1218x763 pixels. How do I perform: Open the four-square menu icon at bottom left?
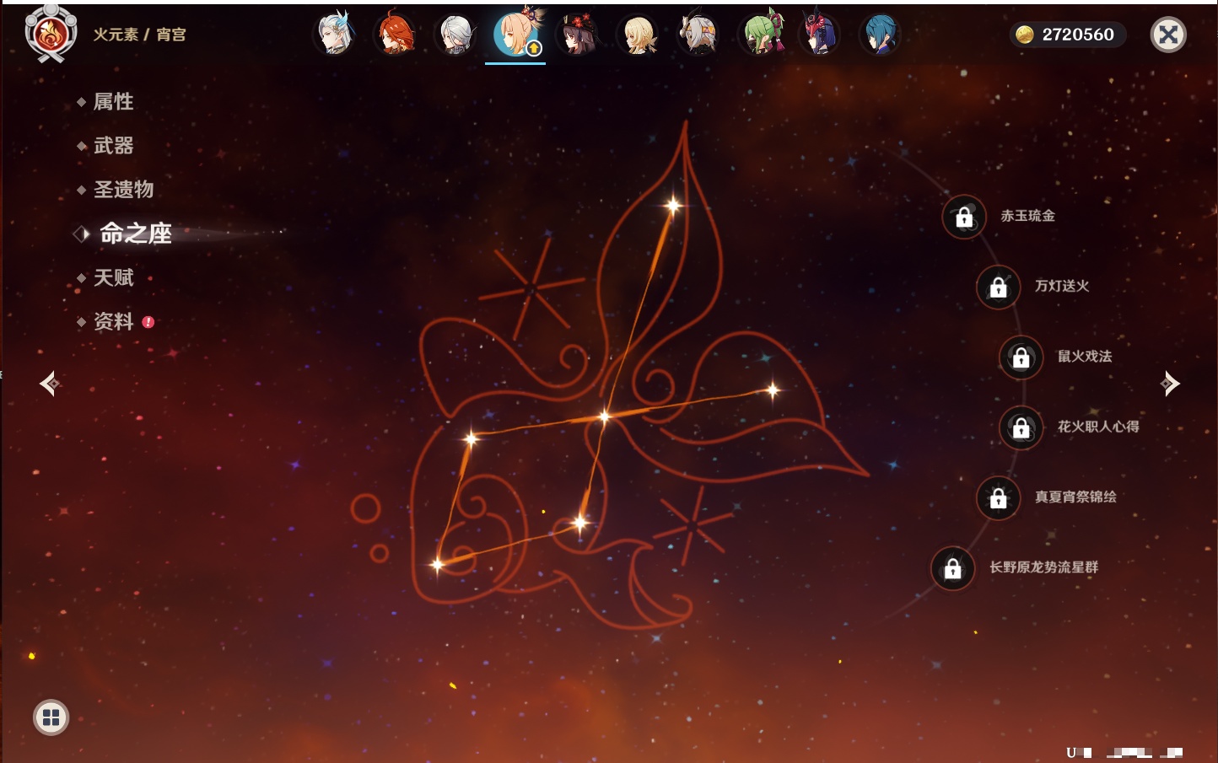point(51,717)
